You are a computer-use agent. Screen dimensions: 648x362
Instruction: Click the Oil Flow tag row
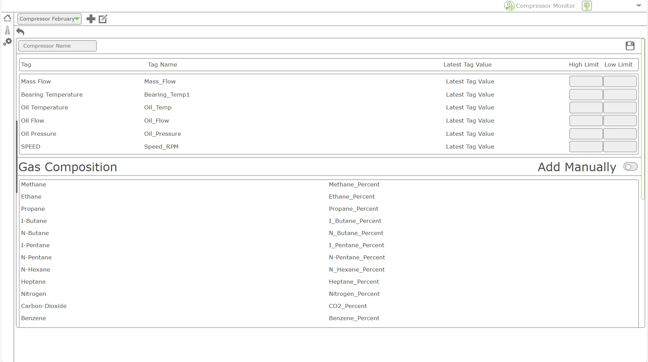pyautogui.click(x=32, y=121)
